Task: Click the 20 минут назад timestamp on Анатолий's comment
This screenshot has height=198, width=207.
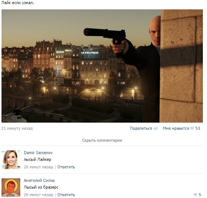Action: [x=38, y=195]
